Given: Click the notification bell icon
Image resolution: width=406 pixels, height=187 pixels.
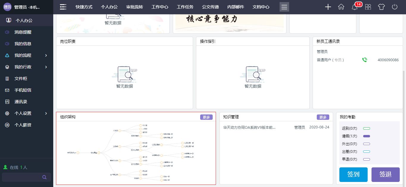Looking at the screenshot, I should [x=355, y=7].
